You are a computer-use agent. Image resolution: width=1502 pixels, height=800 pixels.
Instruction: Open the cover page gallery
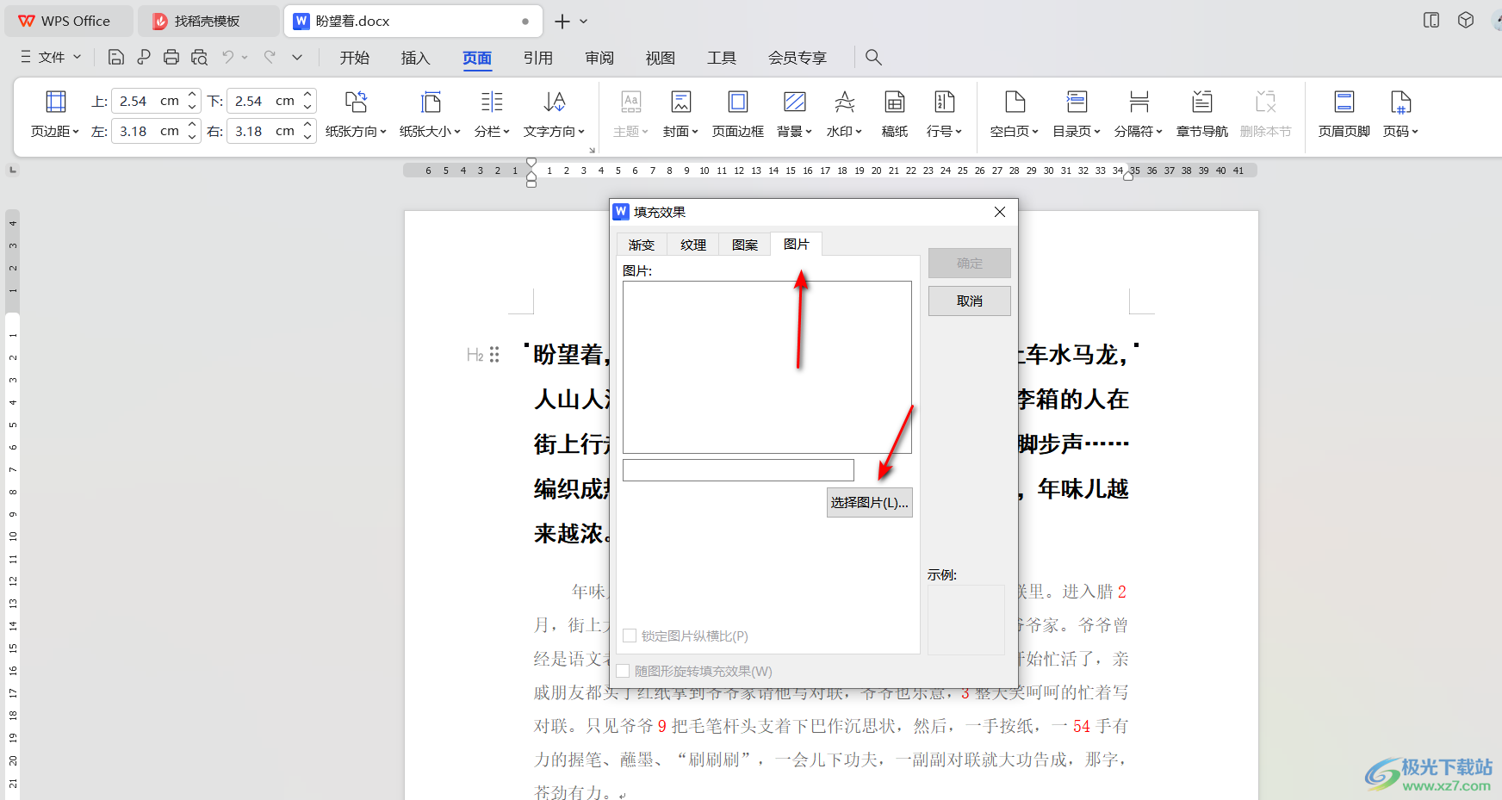pos(680,114)
